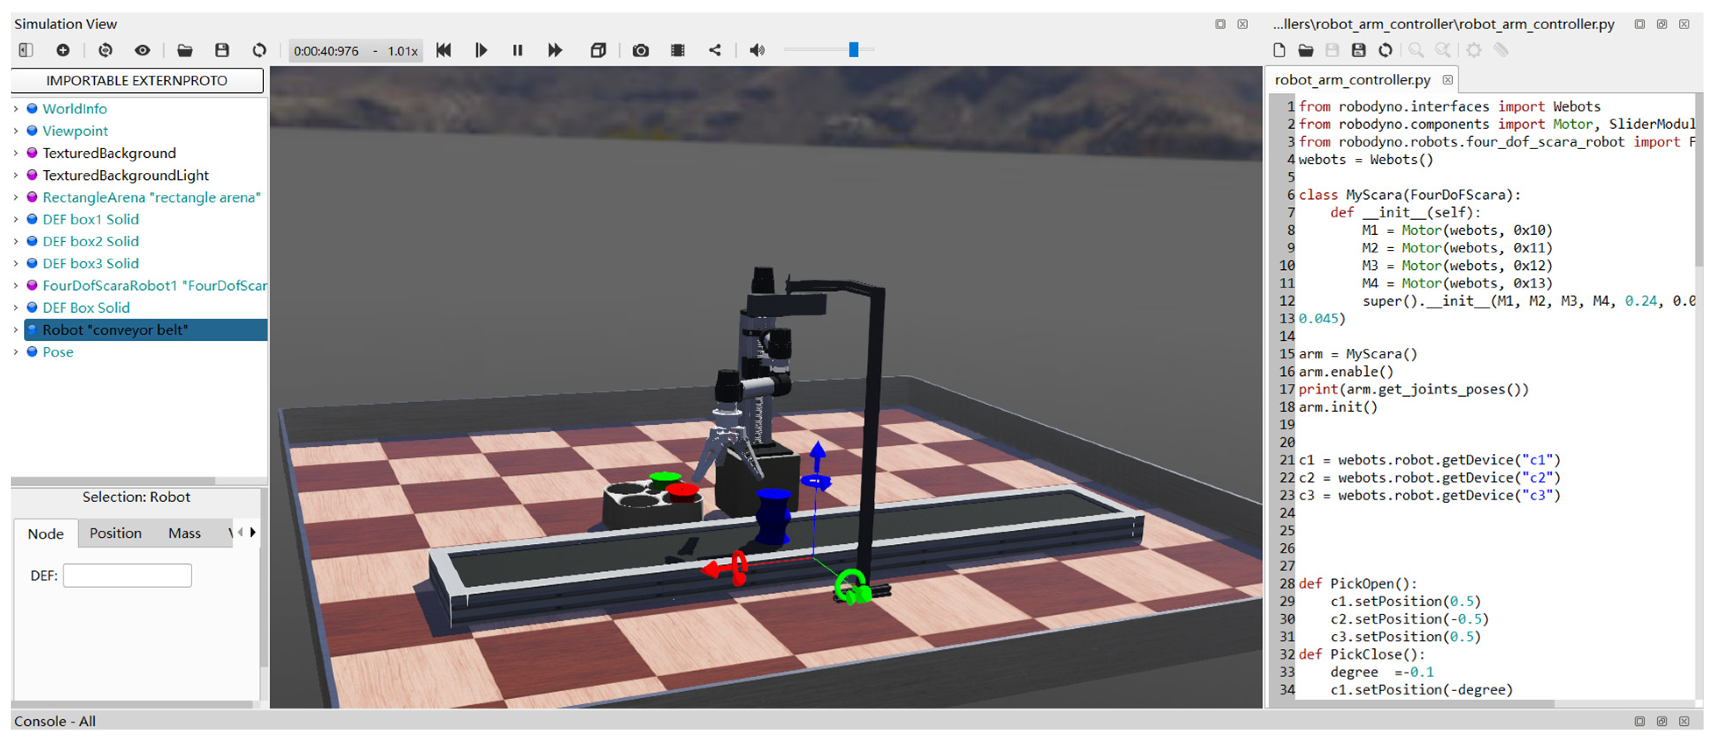
Task: Step the simulation one frame
Action: coord(481,50)
